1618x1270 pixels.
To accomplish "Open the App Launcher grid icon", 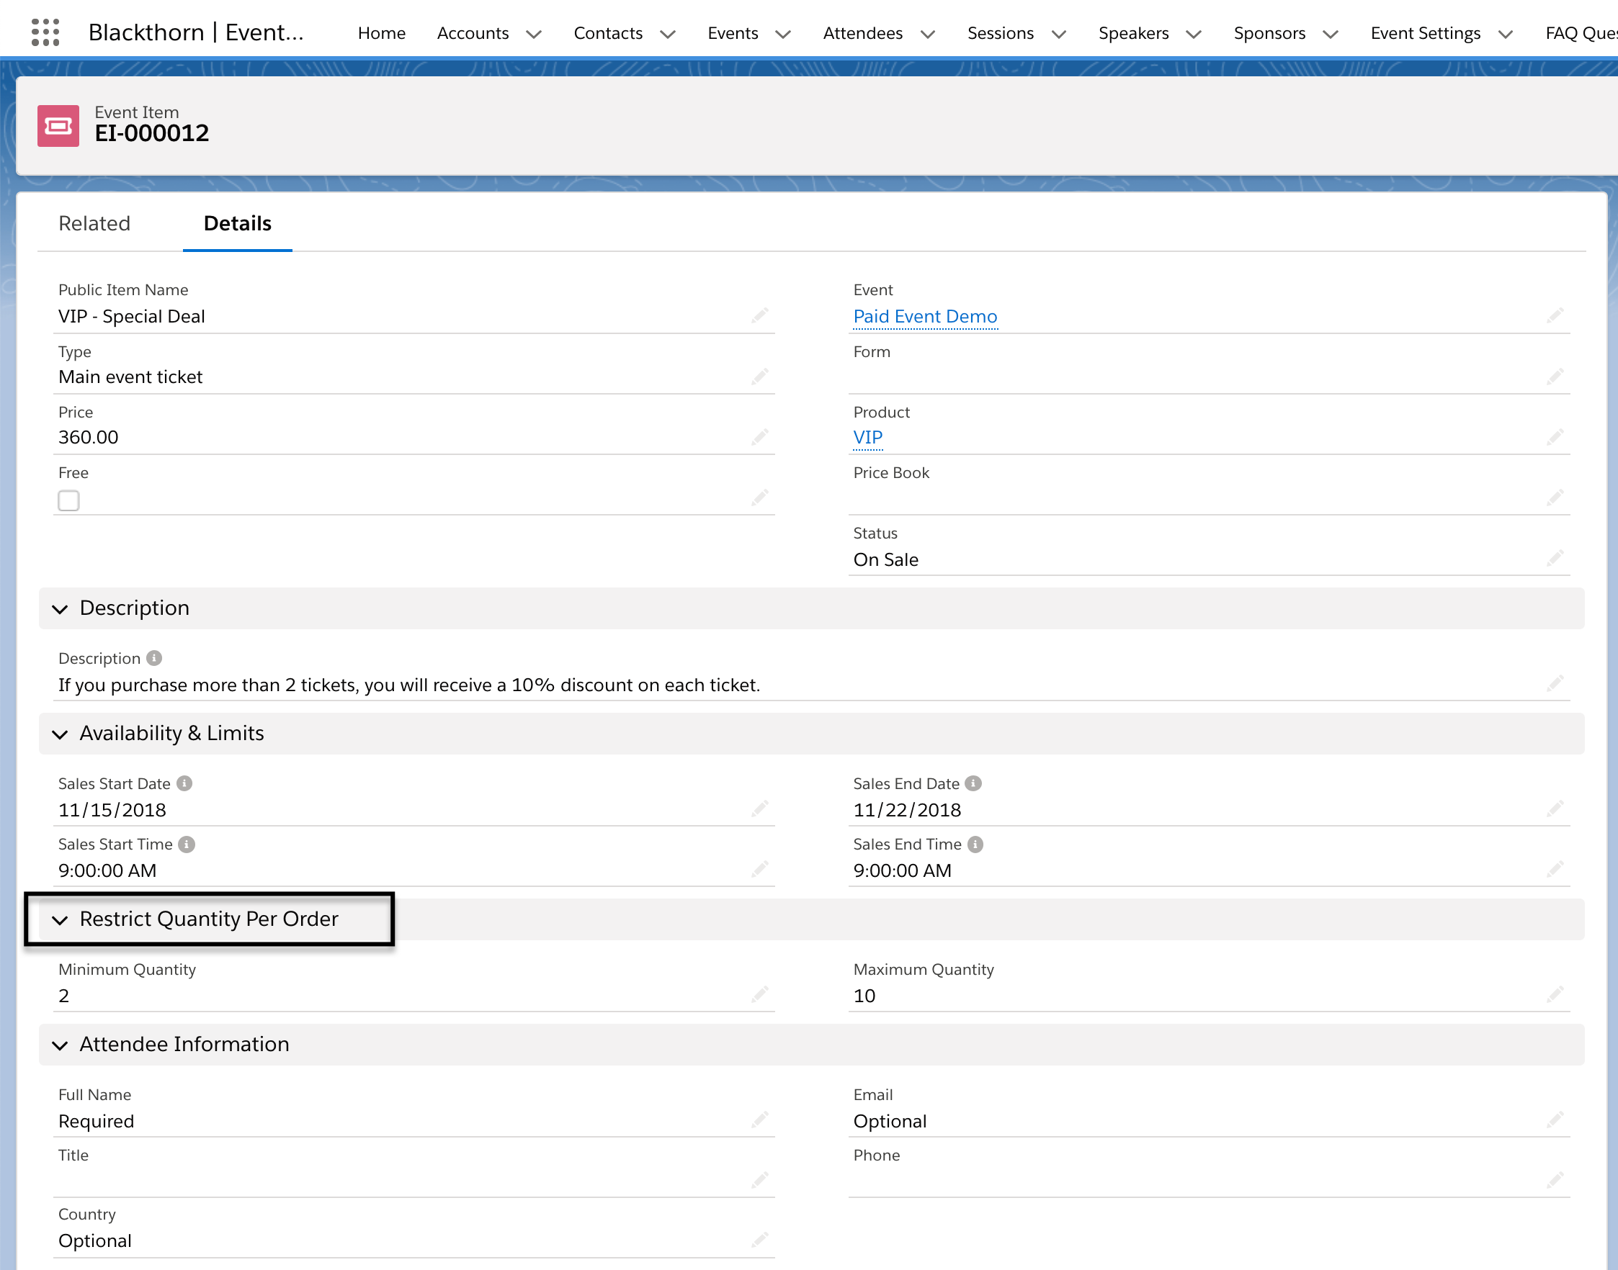I will click(x=45, y=32).
